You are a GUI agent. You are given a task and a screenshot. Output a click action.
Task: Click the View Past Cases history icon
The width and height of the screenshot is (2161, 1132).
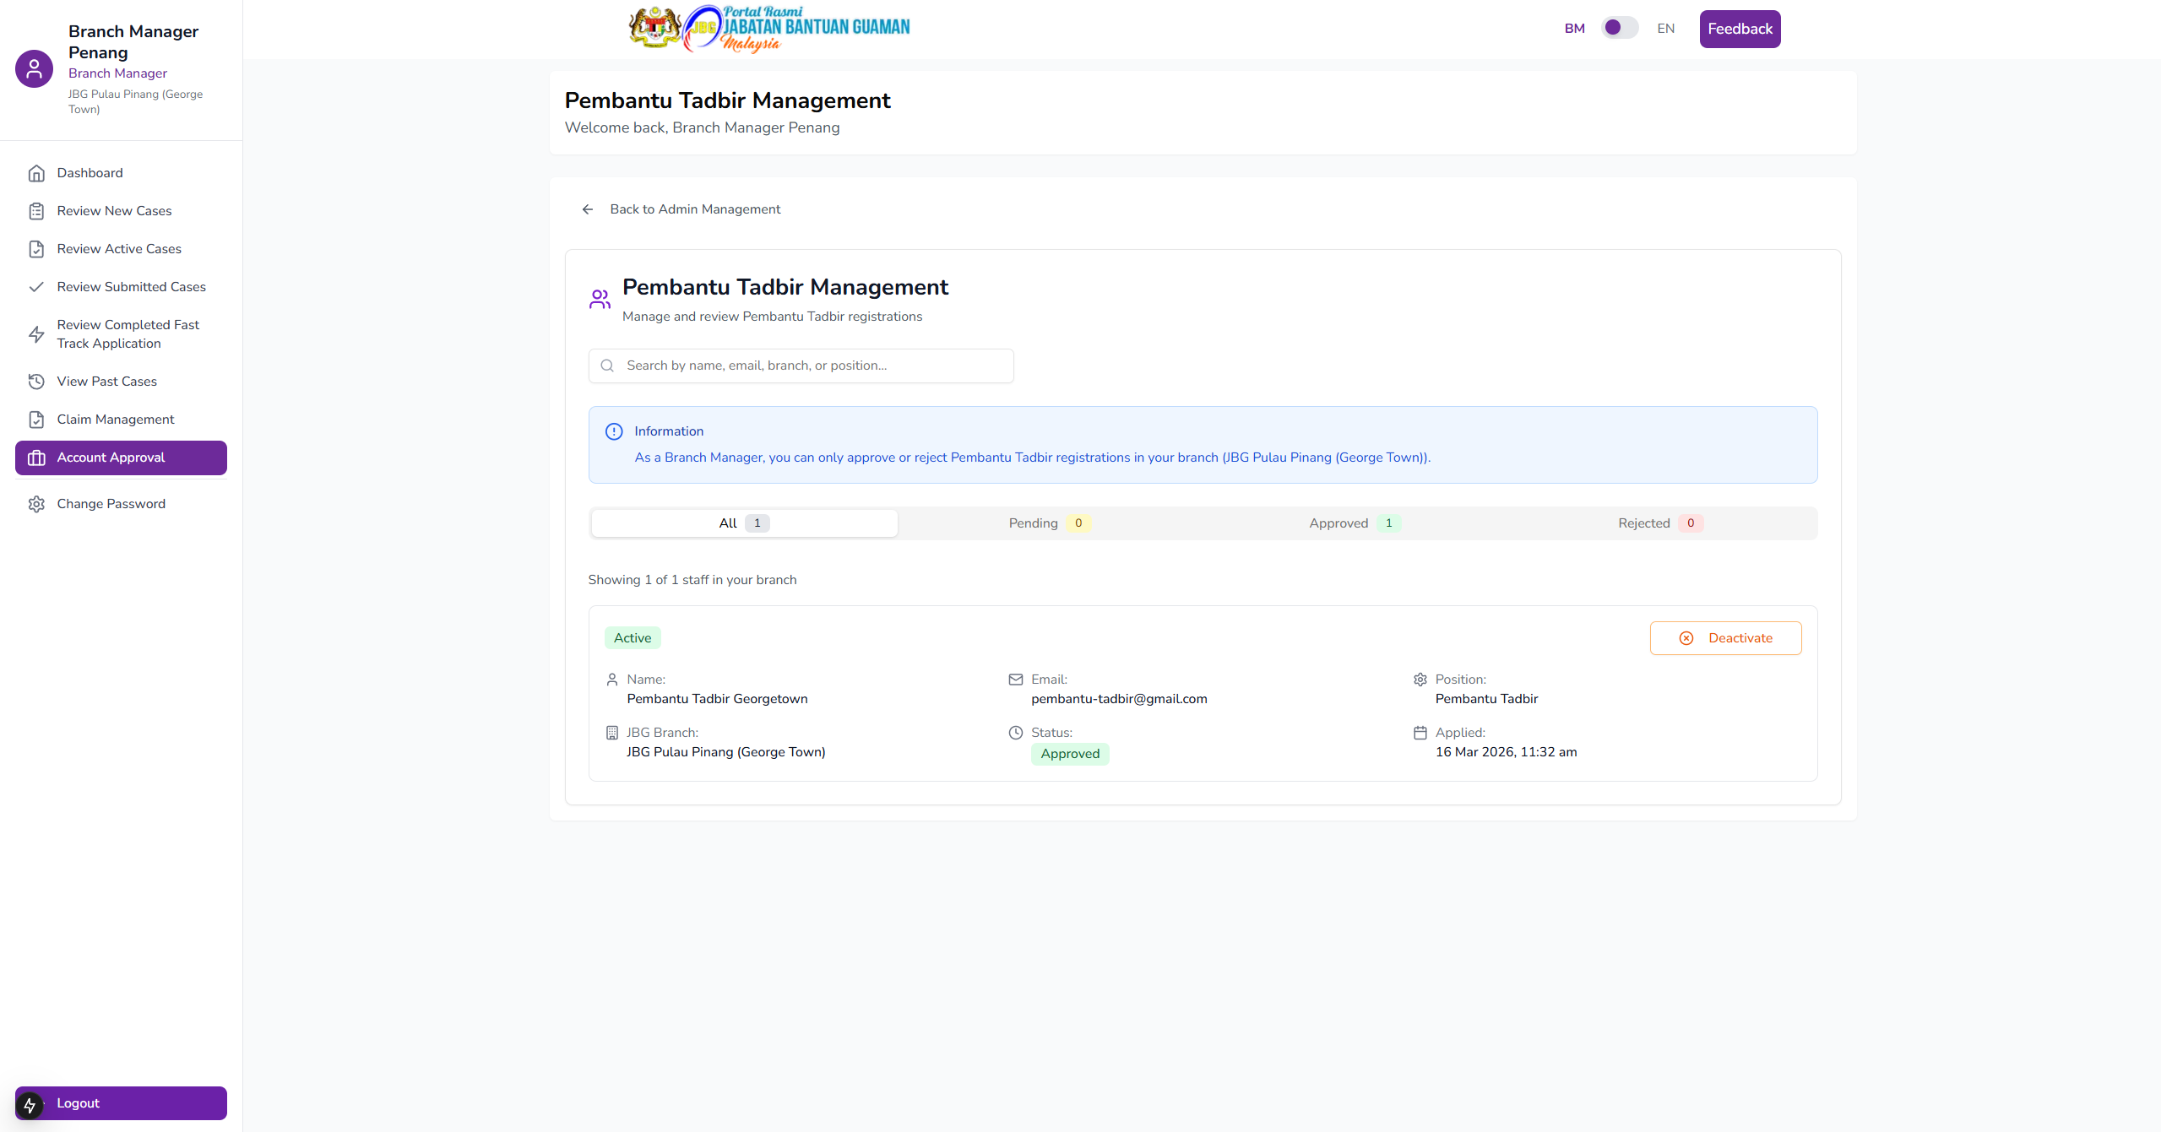36,382
